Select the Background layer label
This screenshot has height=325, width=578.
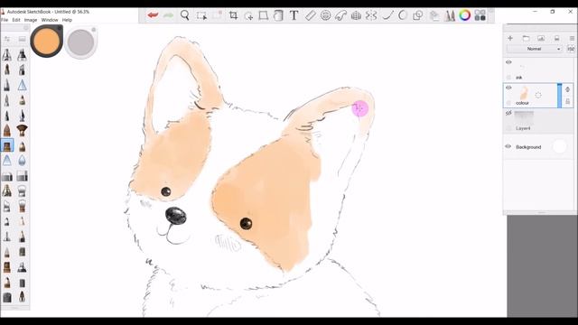click(528, 147)
